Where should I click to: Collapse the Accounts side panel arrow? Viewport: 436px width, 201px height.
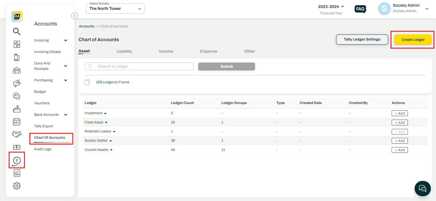(74, 16)
